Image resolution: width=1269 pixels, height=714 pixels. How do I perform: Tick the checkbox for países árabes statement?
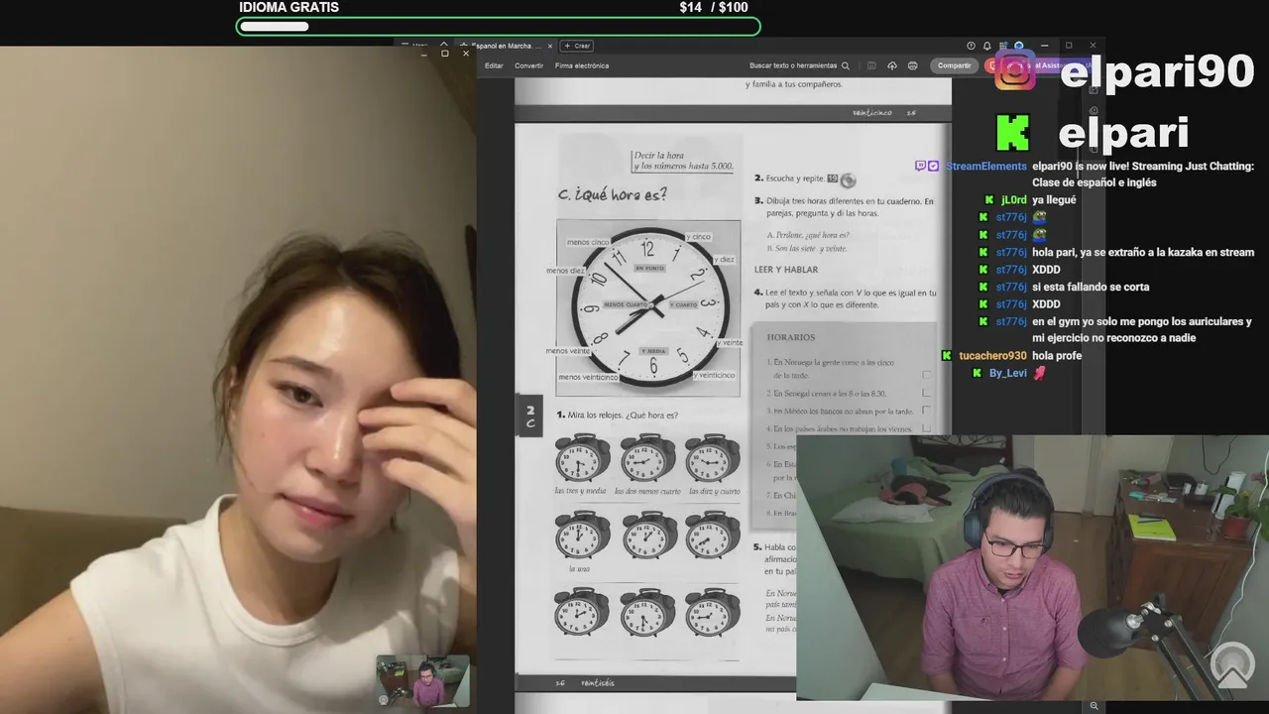point(927,428)
